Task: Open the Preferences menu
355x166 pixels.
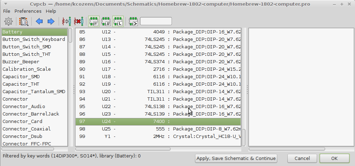Action: tap(28, 11)
